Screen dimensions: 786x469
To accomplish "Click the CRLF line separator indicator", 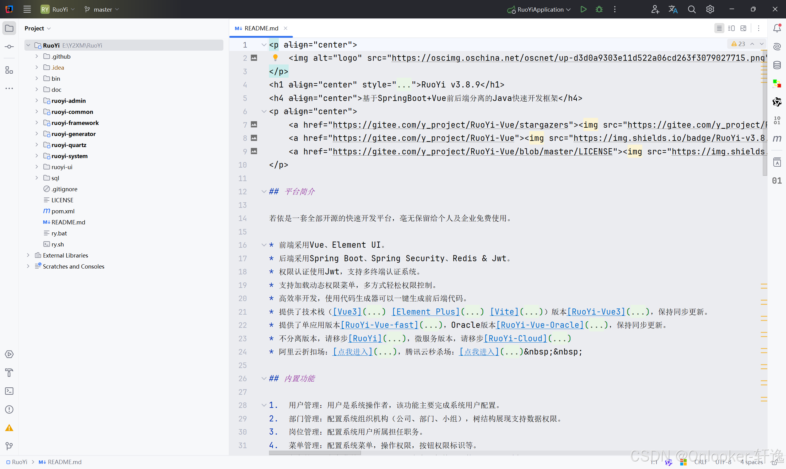I will 701,462.
